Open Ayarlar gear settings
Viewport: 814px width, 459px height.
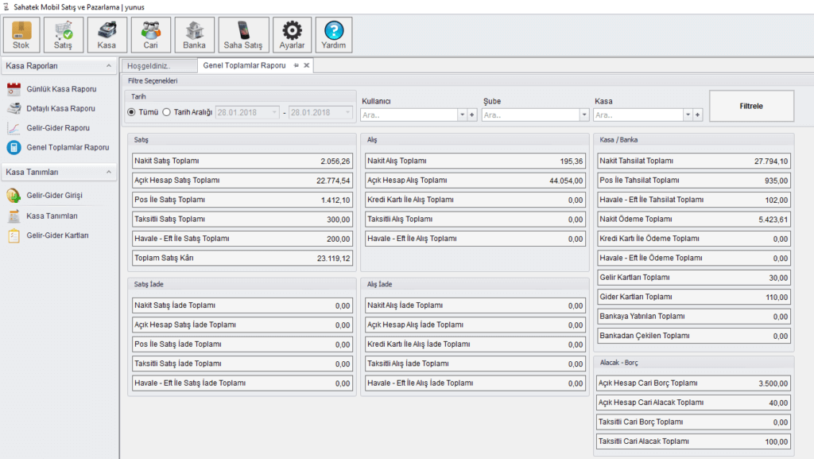click(293, 34)
